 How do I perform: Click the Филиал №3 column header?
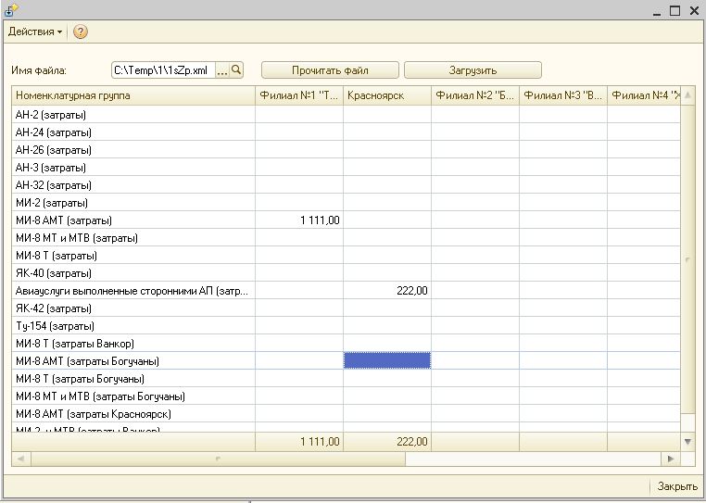click(x=562, y=95)
